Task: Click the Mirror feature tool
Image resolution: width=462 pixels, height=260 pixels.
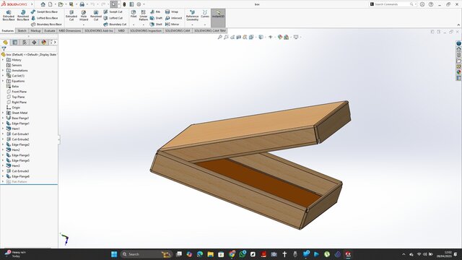Action: click(173, 24)
